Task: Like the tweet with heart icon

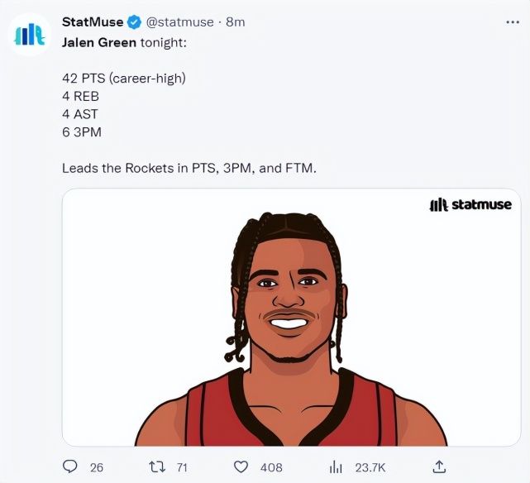Action: pyautogui.click(x=241, y=467)
